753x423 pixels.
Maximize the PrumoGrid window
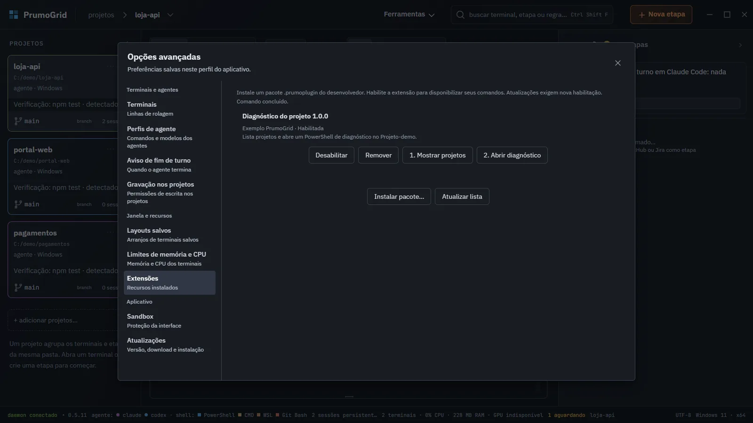click(727, 15)
